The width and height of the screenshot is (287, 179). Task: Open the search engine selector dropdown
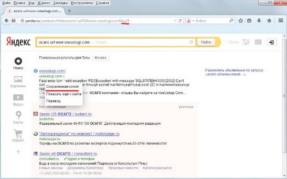pyautogui.click(x=190, y=21)
